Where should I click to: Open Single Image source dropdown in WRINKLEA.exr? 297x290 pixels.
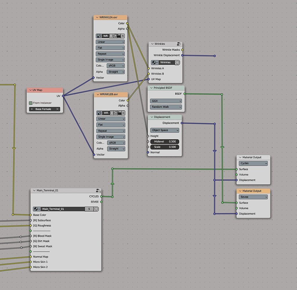110,60
